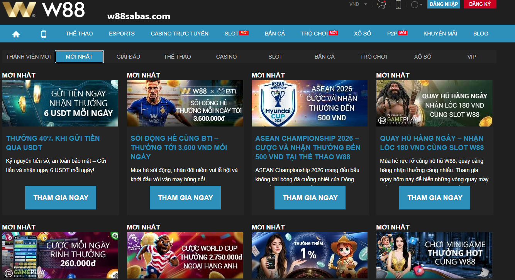The height and width of the screenshot is (280, 515).
Task: Open the CASINO TRỰC TUYẾN menu
Action: click(x=180, y=34)
